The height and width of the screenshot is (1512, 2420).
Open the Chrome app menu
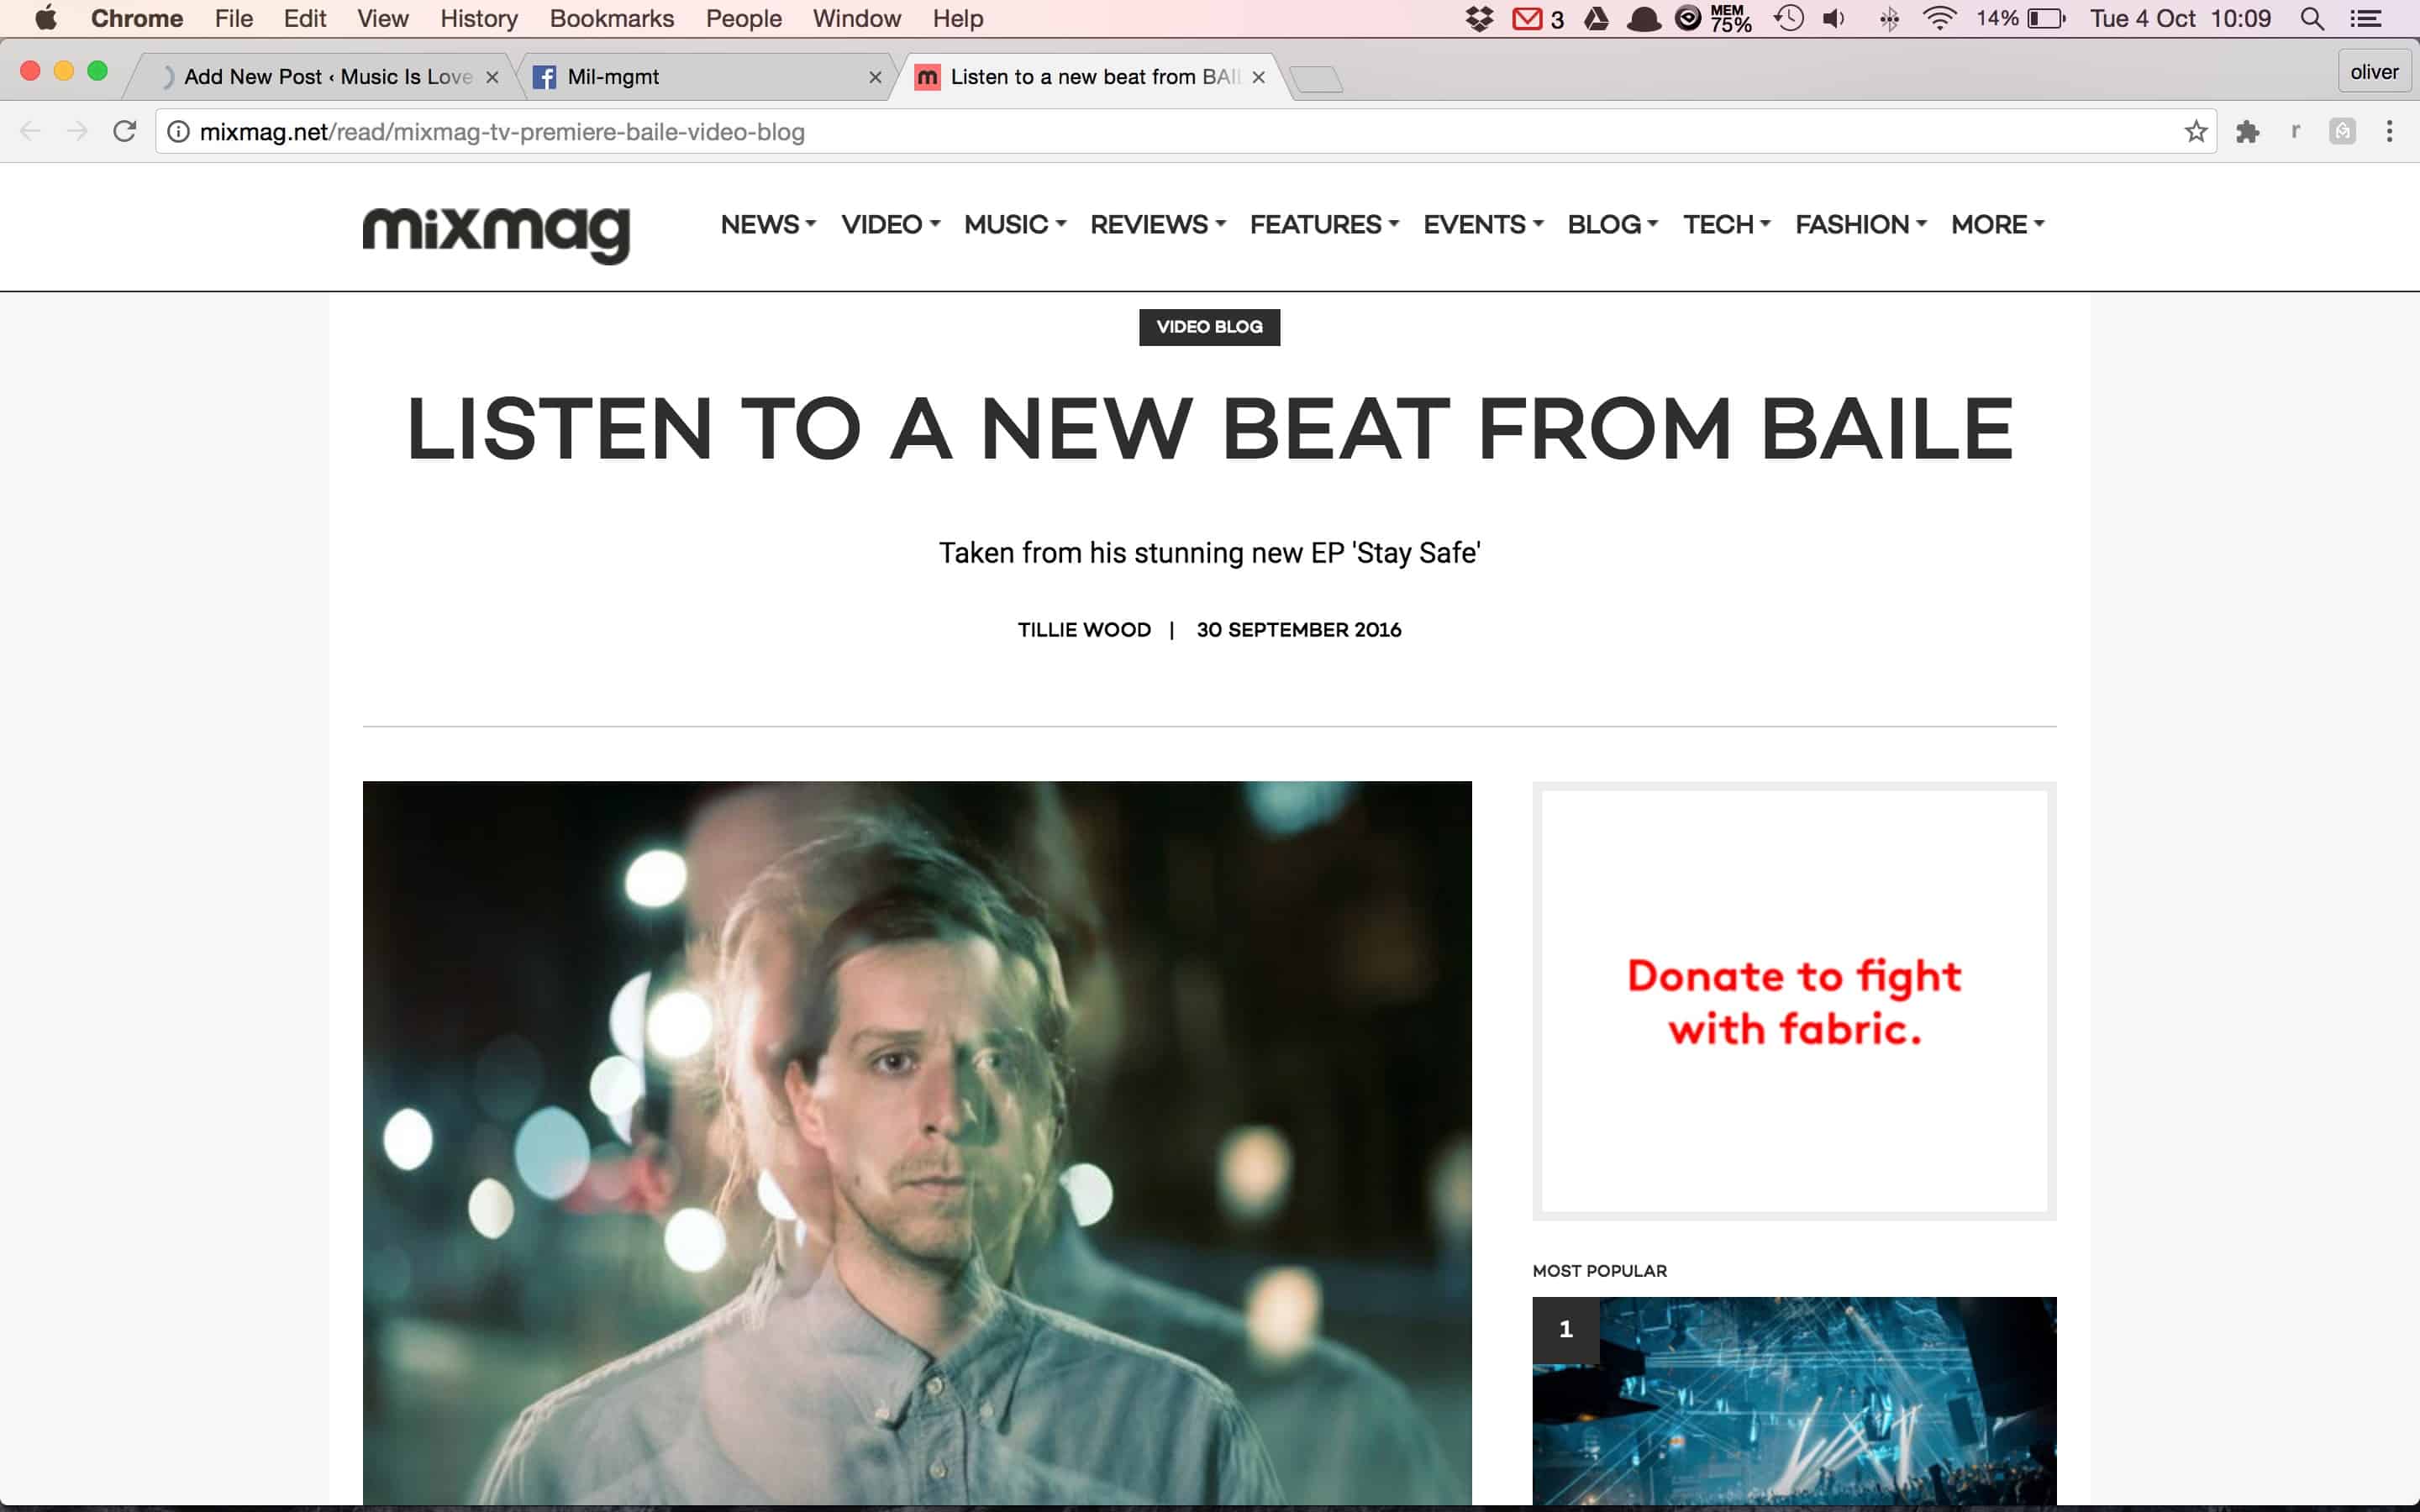[137, 18]
